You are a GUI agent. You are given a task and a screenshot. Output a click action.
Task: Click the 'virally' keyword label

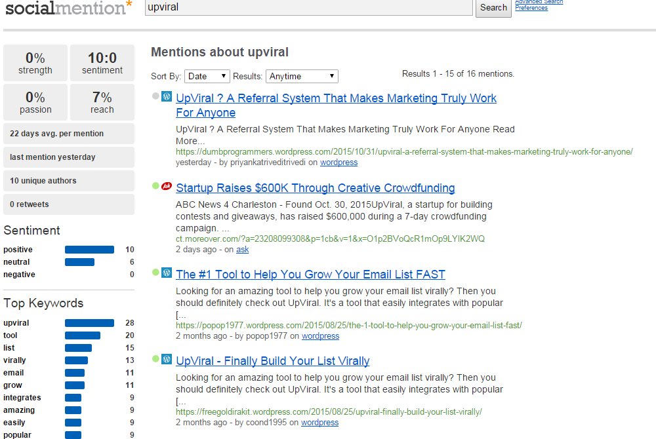coord(14,360)
